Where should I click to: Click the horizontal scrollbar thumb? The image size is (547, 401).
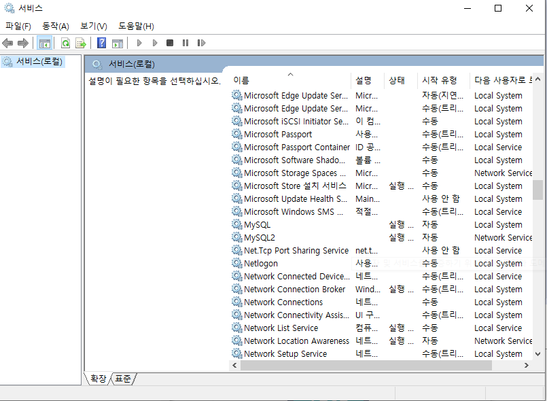[x=366, y=366]
